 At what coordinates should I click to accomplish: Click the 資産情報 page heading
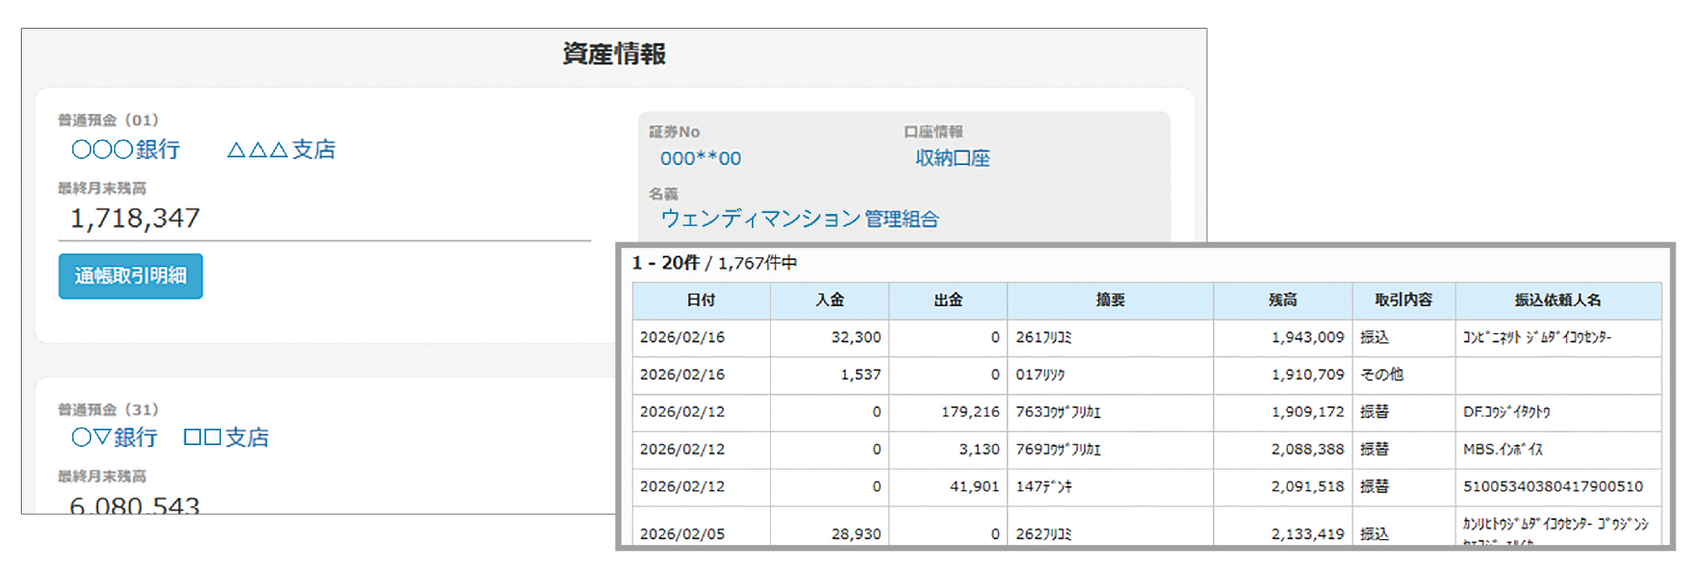click(614, 54)
